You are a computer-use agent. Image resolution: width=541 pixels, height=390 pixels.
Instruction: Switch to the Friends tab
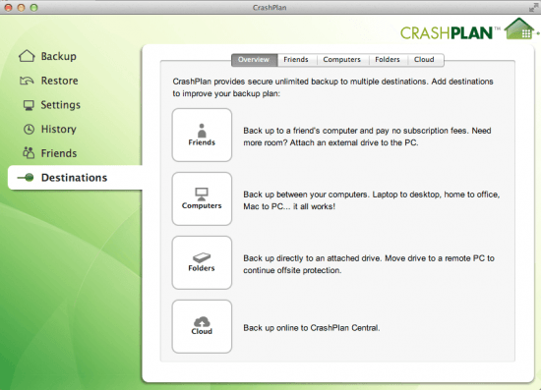point(296,60)
